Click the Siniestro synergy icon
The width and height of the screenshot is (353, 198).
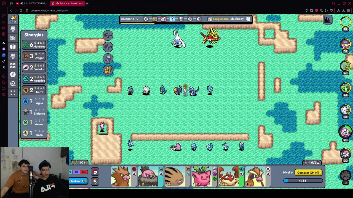(26, 112)
